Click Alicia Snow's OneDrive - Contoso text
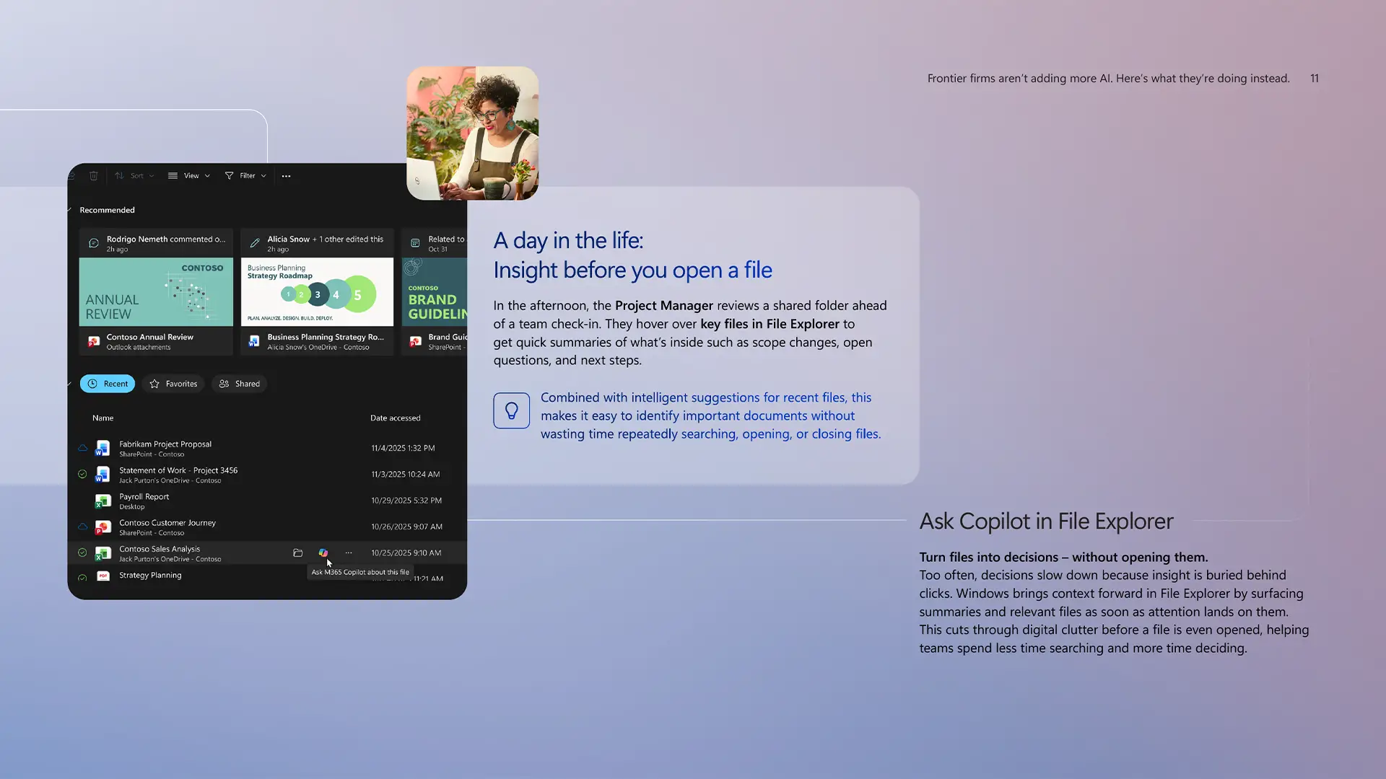 pyautogui.click(x=318, y=348)
